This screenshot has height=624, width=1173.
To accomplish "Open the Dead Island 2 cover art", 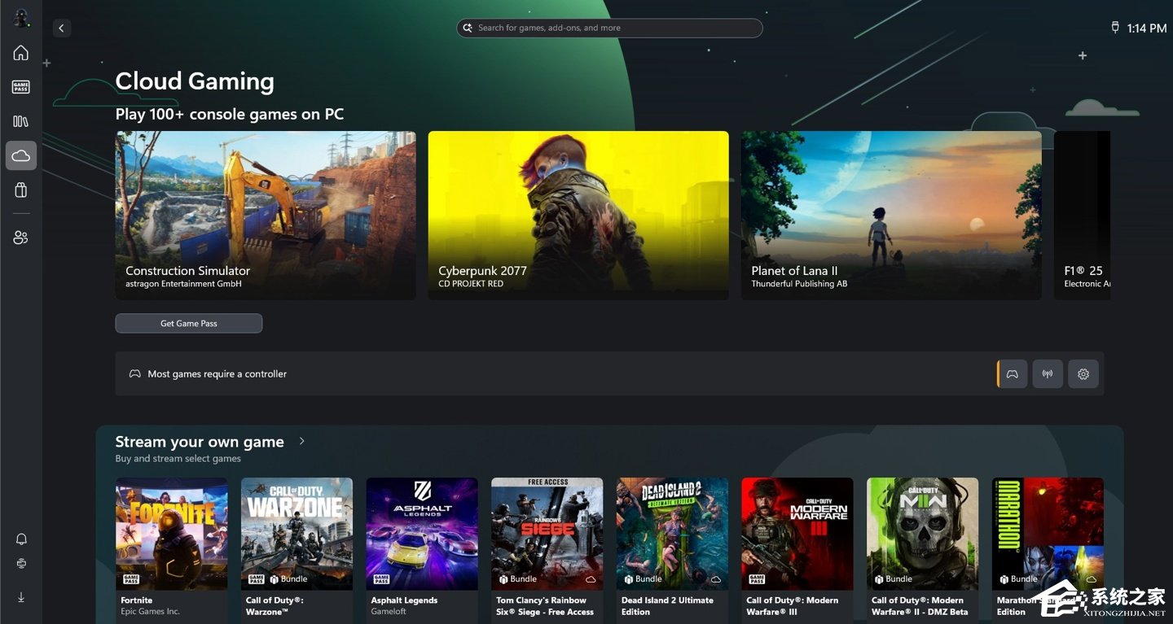I will [672, 534].
